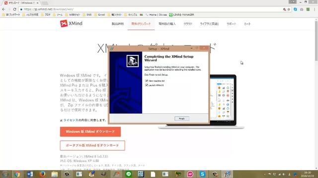
Task: Open the LINE@ MANAGER bookmark
Action: [182, 15]
